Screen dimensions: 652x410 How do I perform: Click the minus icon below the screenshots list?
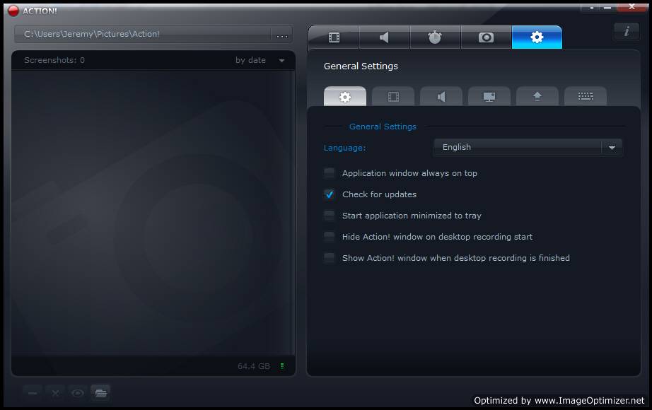(33, 393)
